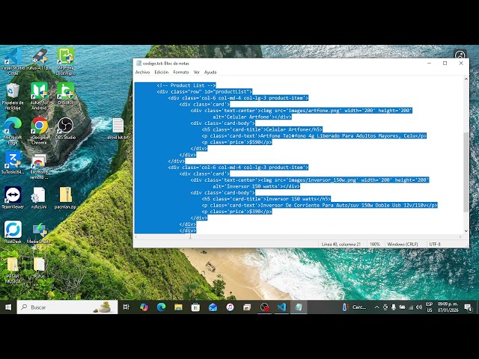Select the rufus-4.11p desktop icon
This screenshot has height=359, width=479.
tap(39, 60)
